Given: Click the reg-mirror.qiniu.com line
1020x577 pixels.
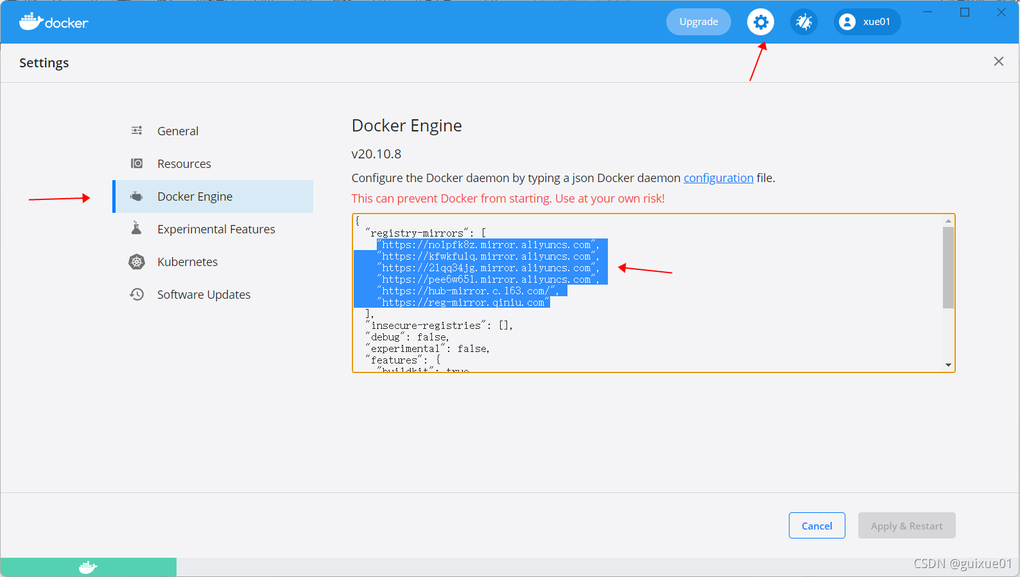Looking at the screenshot, I should pyautogui.click(x=463, y=303).
